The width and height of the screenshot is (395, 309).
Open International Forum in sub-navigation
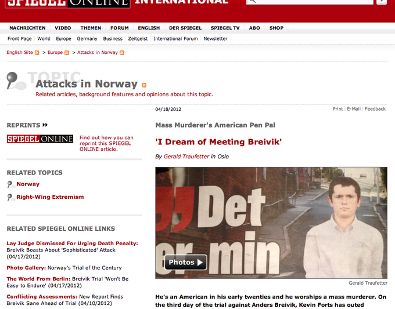[175, 39]
